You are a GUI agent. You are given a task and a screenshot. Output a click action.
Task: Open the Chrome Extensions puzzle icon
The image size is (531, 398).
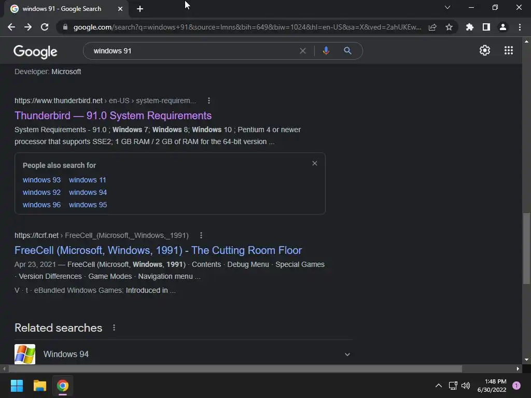coord(470,27)
